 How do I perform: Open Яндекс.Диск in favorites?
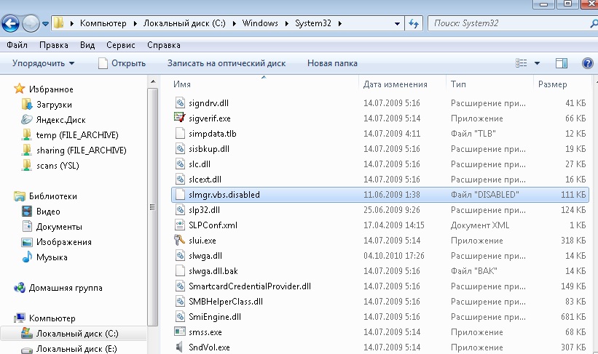pyautogui.click(x=60, y=120)
